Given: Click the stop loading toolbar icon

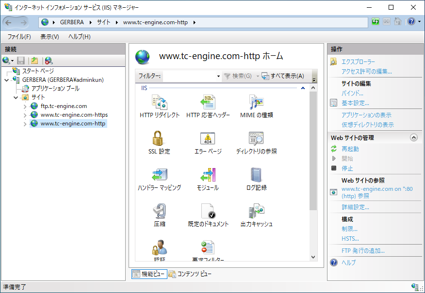Looking at the screenshot, I should coord(387,22).
